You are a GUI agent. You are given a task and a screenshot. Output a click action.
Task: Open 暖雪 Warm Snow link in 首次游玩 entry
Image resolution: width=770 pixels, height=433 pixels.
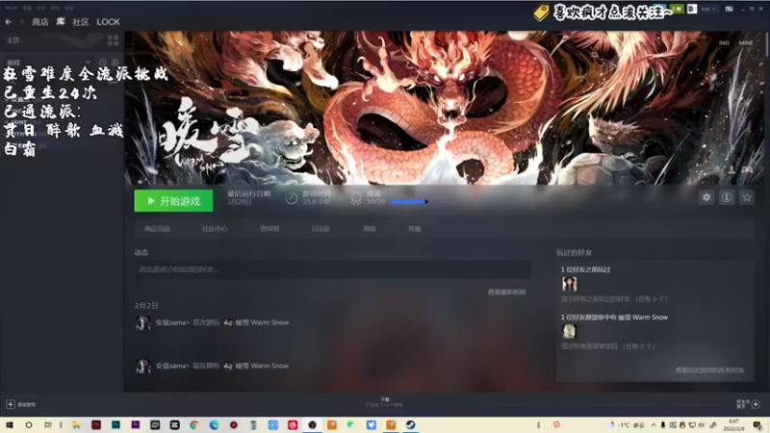262,322
